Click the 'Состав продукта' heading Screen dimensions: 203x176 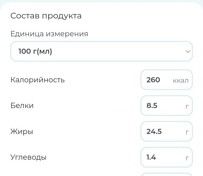click(x=46, y=16)
